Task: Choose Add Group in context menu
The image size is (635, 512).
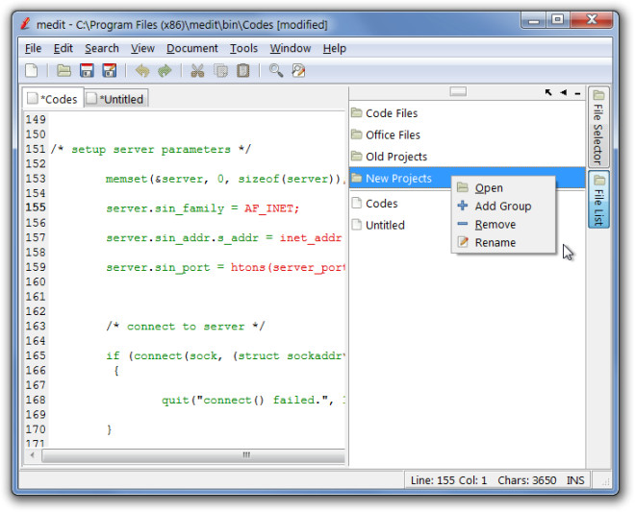Action: click(503, 207)
